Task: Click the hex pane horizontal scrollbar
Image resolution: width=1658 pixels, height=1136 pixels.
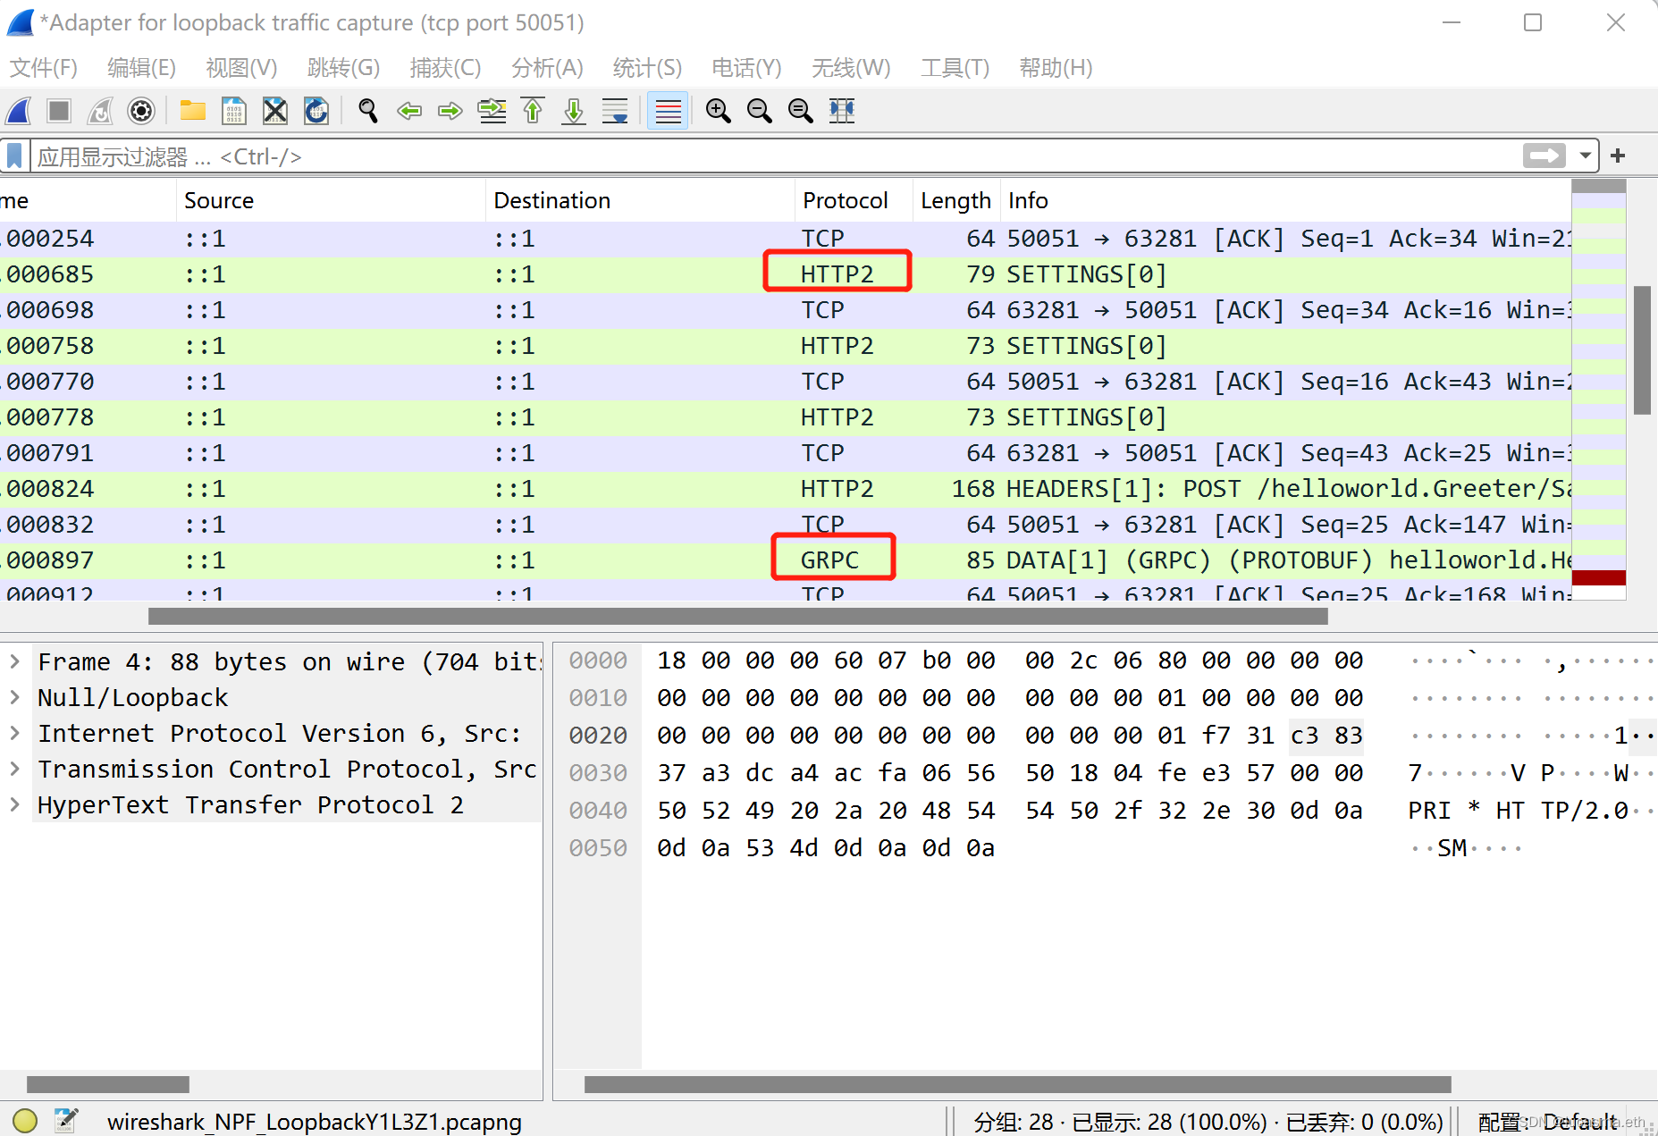Action: coord(1017,1084)
